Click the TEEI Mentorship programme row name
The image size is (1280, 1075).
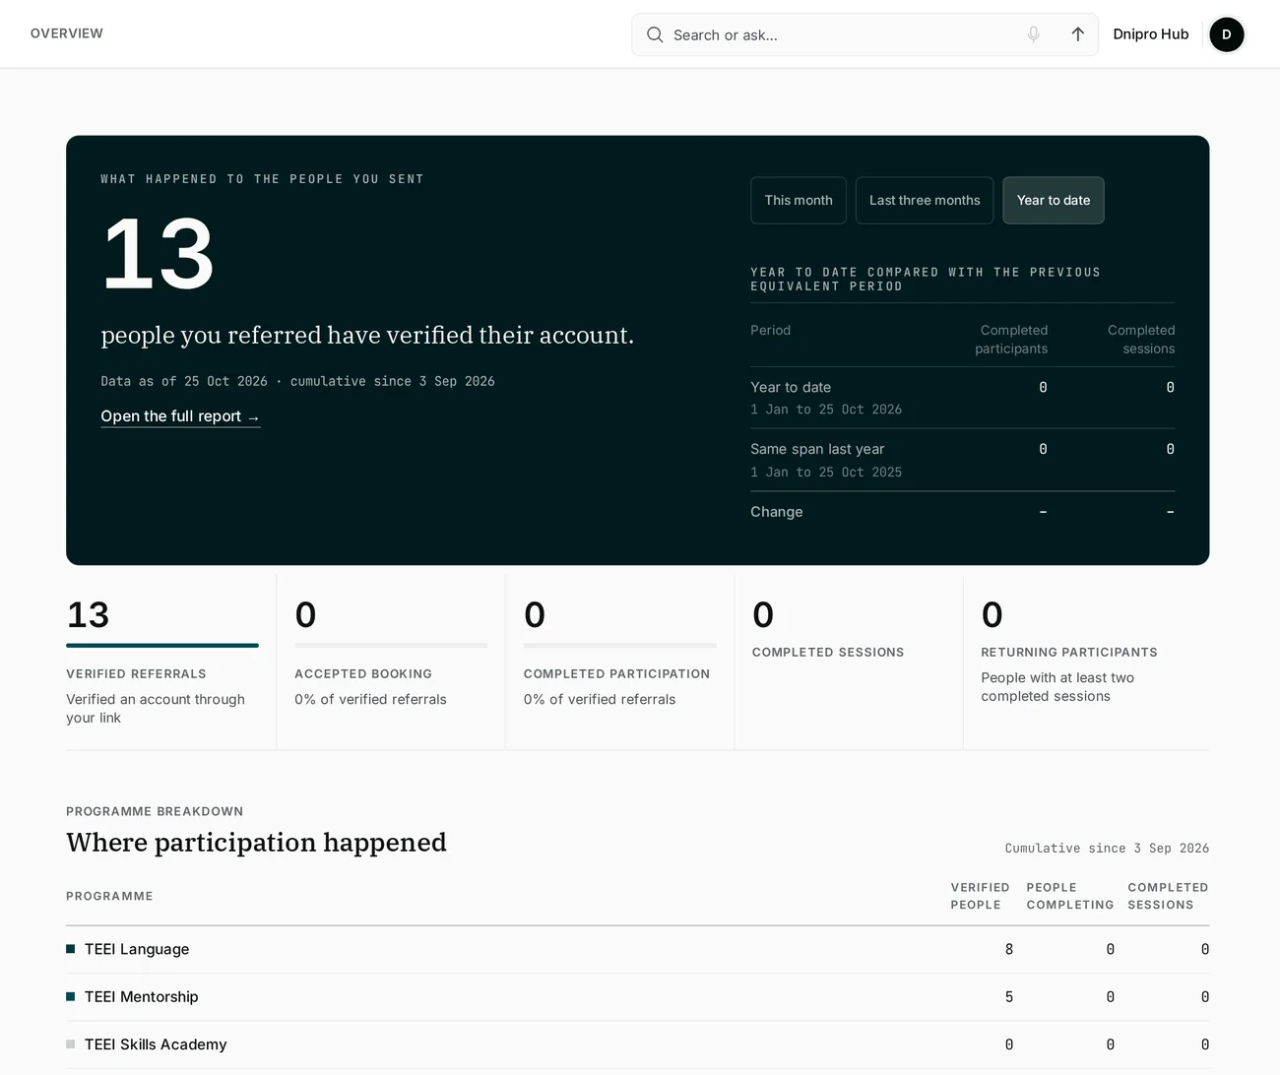click(142, 996)
